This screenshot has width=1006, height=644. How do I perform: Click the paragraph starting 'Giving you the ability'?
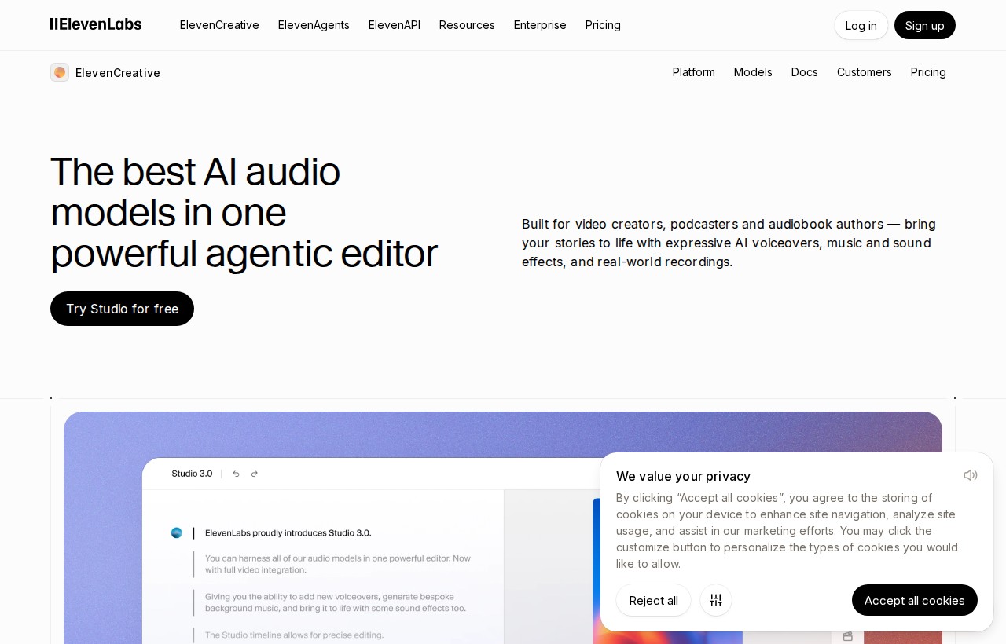pos(336,602)
